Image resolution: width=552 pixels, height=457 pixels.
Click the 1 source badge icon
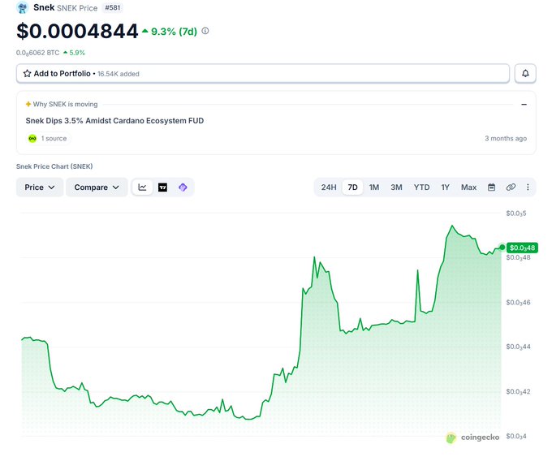tap(32, 138)
